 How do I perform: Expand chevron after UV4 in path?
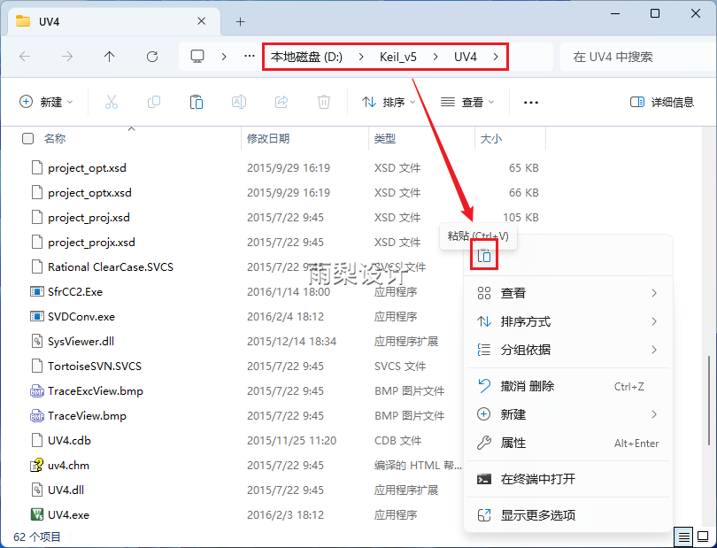pos(496,57)
